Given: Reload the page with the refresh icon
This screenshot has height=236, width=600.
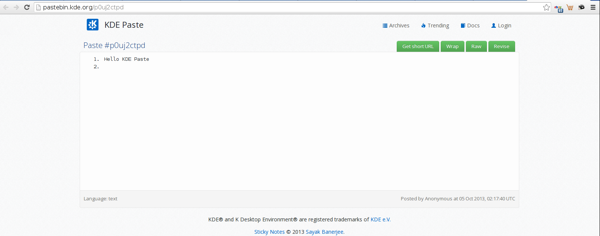Looking at the screenshot, I should (x=27, y=7).
